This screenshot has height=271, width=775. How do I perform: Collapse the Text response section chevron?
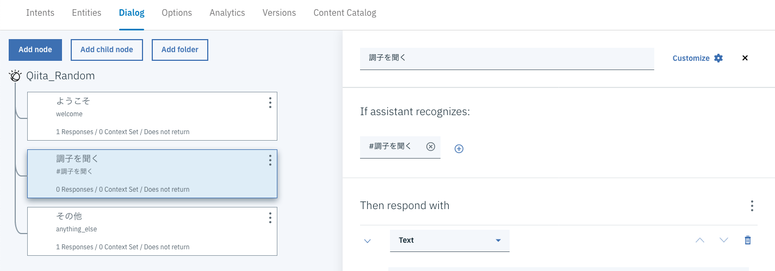(x=368, y=241)
